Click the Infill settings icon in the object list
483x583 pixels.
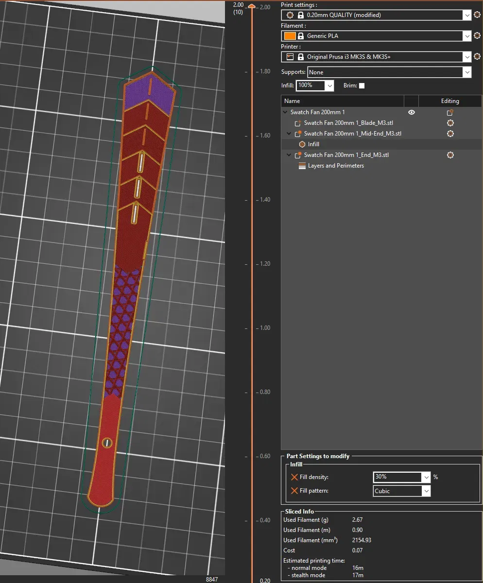point(302,144)
